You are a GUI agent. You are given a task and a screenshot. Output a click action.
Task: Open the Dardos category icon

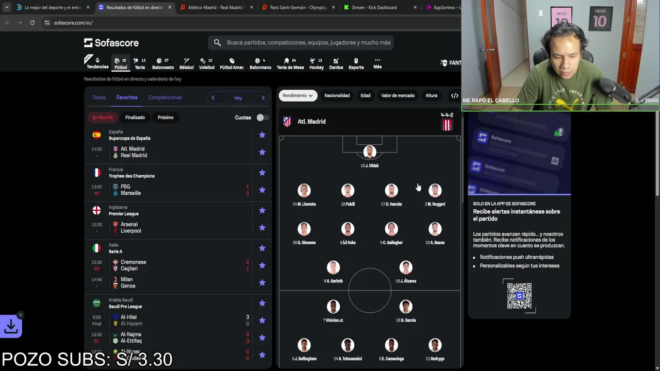pos(336,63)
